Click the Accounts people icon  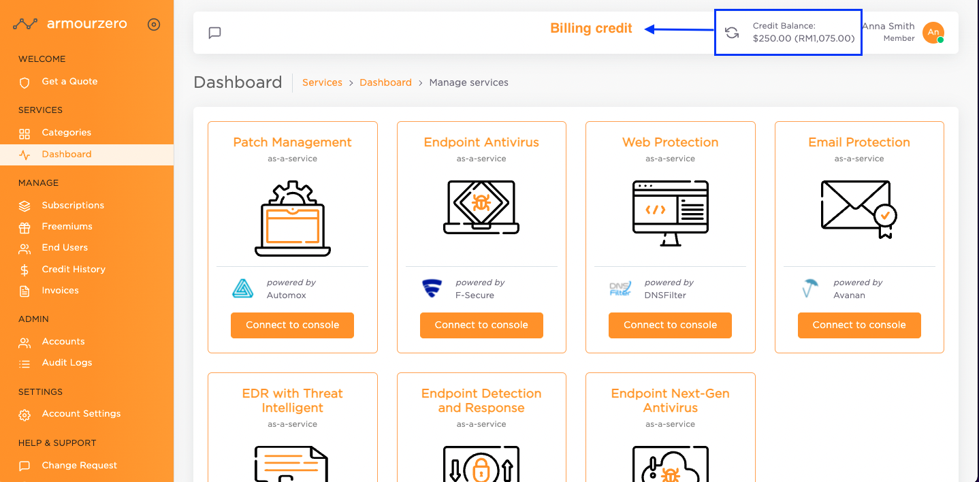(25, 342)
